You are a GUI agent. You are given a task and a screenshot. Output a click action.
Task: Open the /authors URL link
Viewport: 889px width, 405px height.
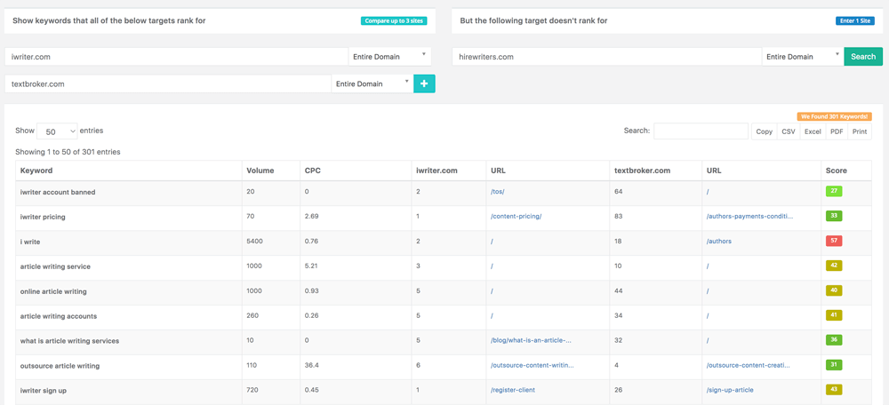[719, 242]
